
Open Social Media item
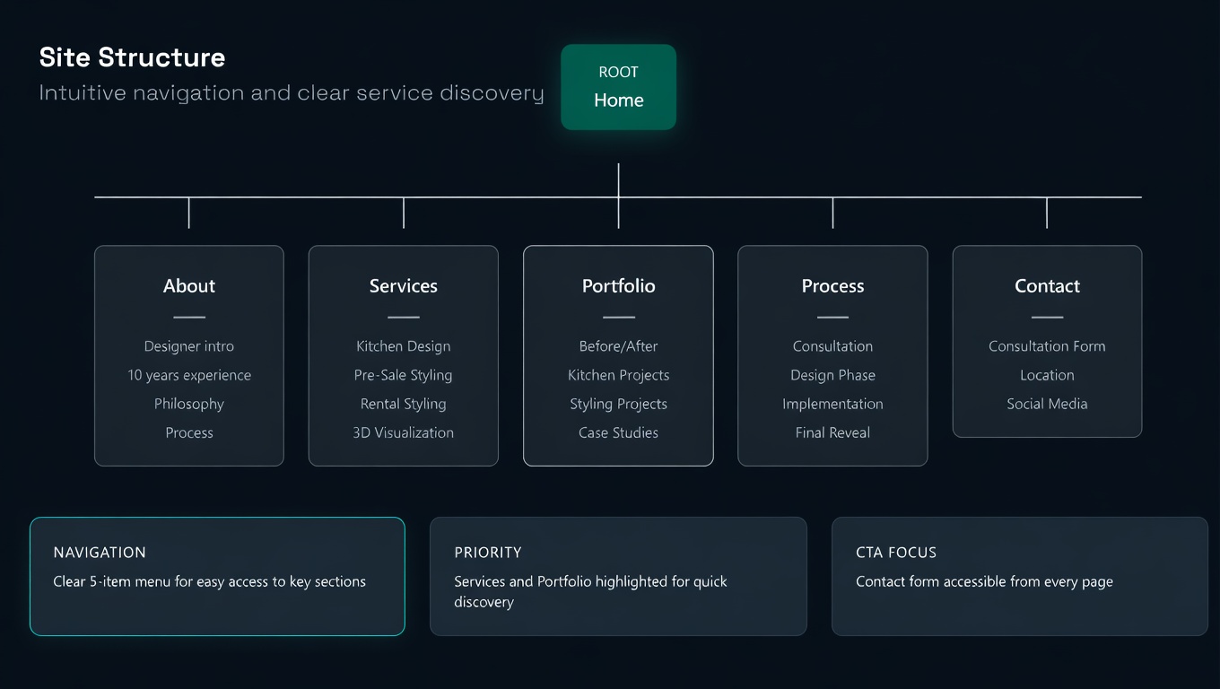point(1047,404)
